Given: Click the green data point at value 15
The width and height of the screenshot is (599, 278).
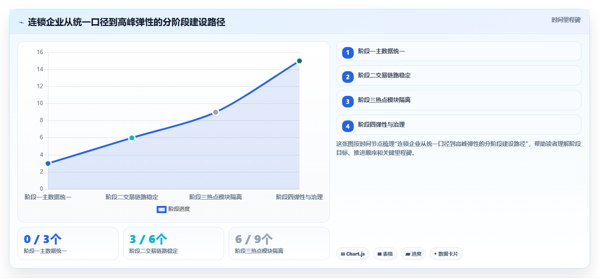Looking at the screenshot, I should pyautogui.click(x=299, y=61).
